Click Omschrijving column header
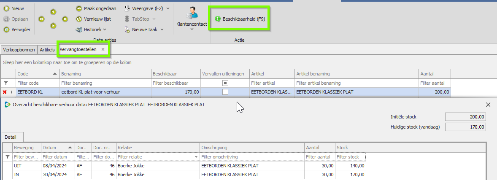 point(252,148)
